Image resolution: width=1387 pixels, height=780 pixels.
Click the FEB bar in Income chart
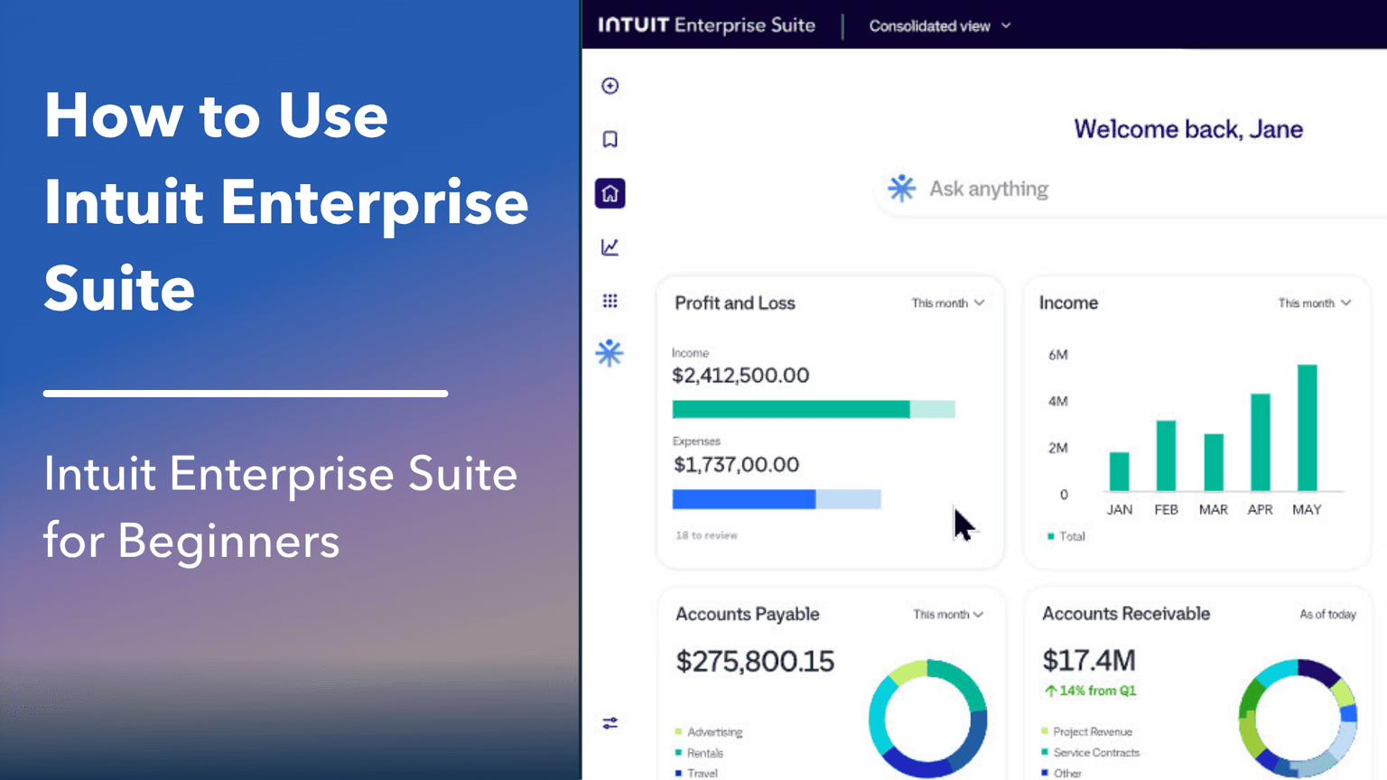(1166, 456)
